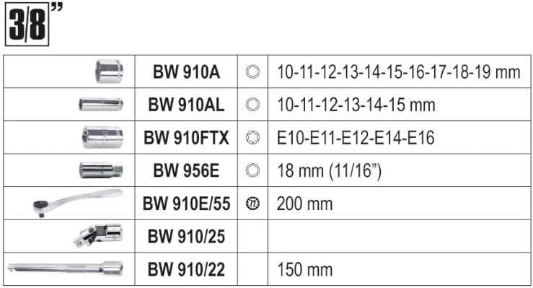Click the hexagon icon in BW 910AL row
The image size is (533, 288).
[x=252, y=105]
